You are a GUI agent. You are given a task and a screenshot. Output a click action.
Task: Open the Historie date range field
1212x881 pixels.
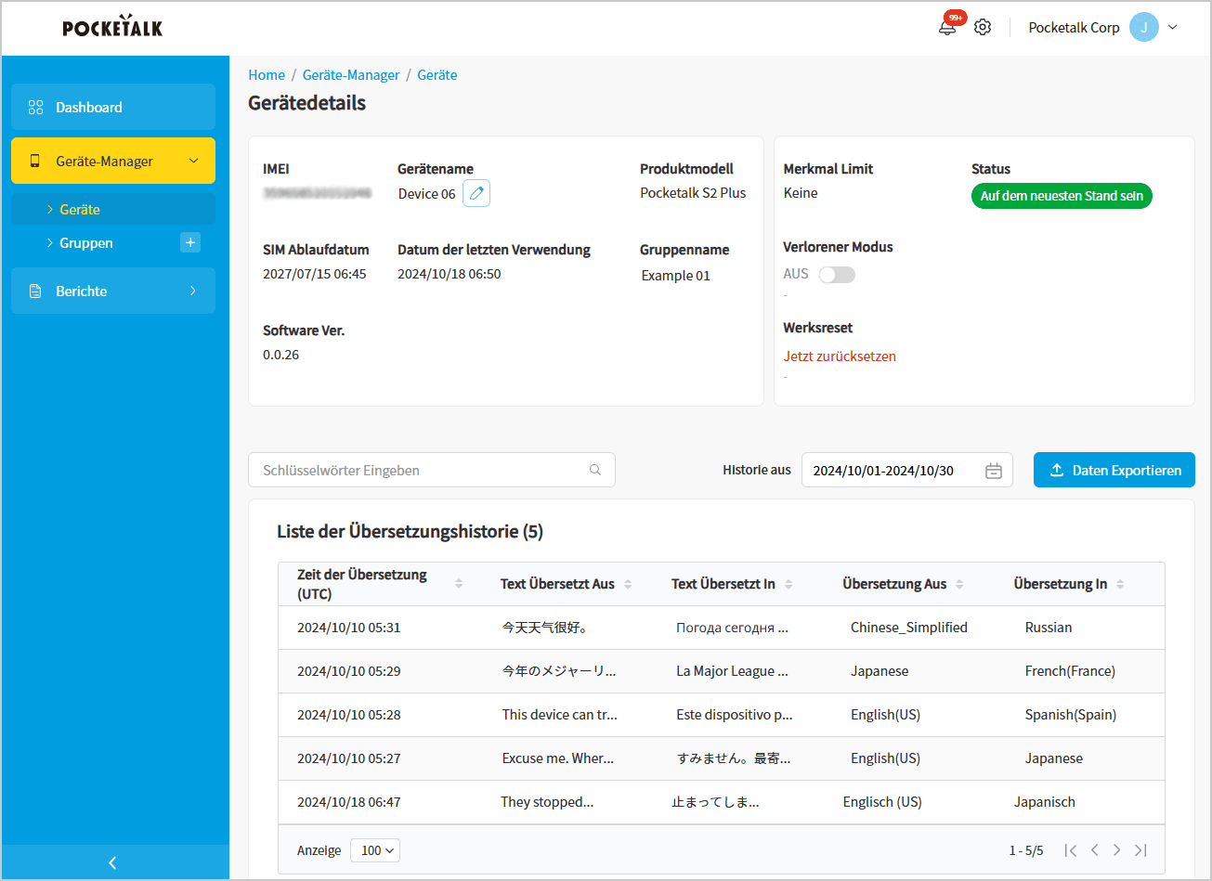[906, 471]
